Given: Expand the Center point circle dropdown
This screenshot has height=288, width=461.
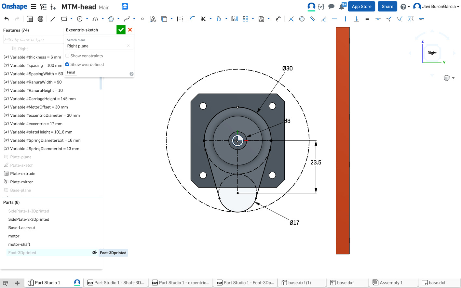Looking at the screenshot, I should 87,19.
